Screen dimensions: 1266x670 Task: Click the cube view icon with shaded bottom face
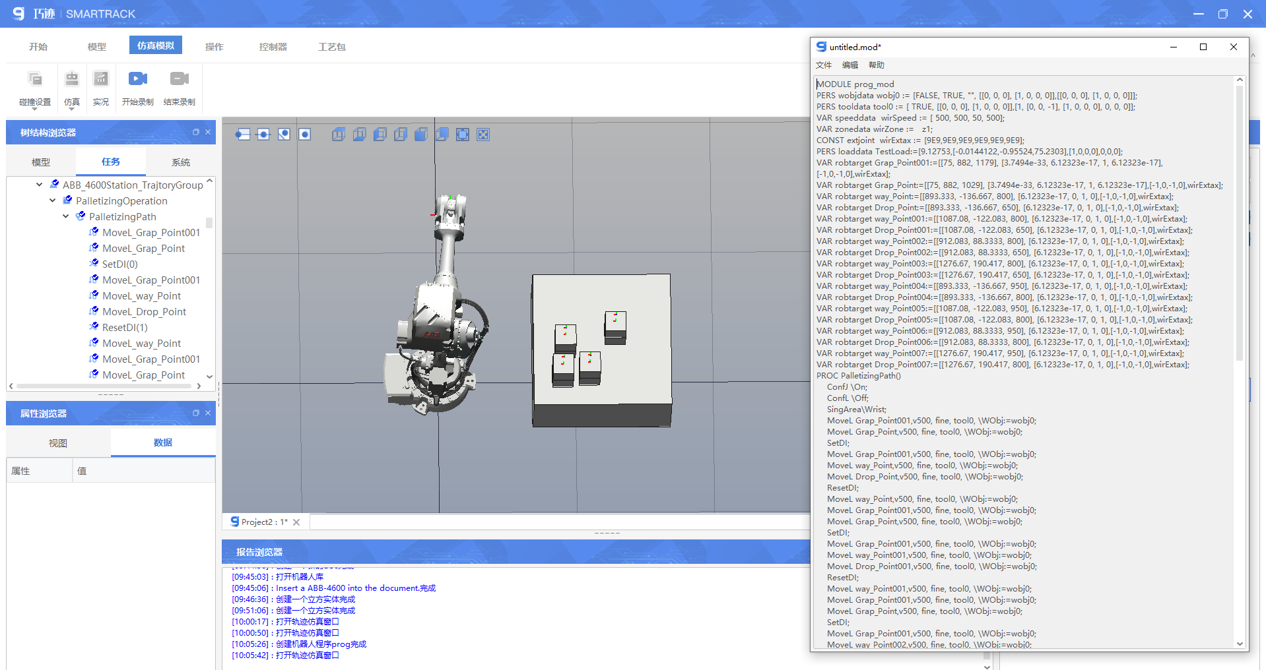point(359,135)
